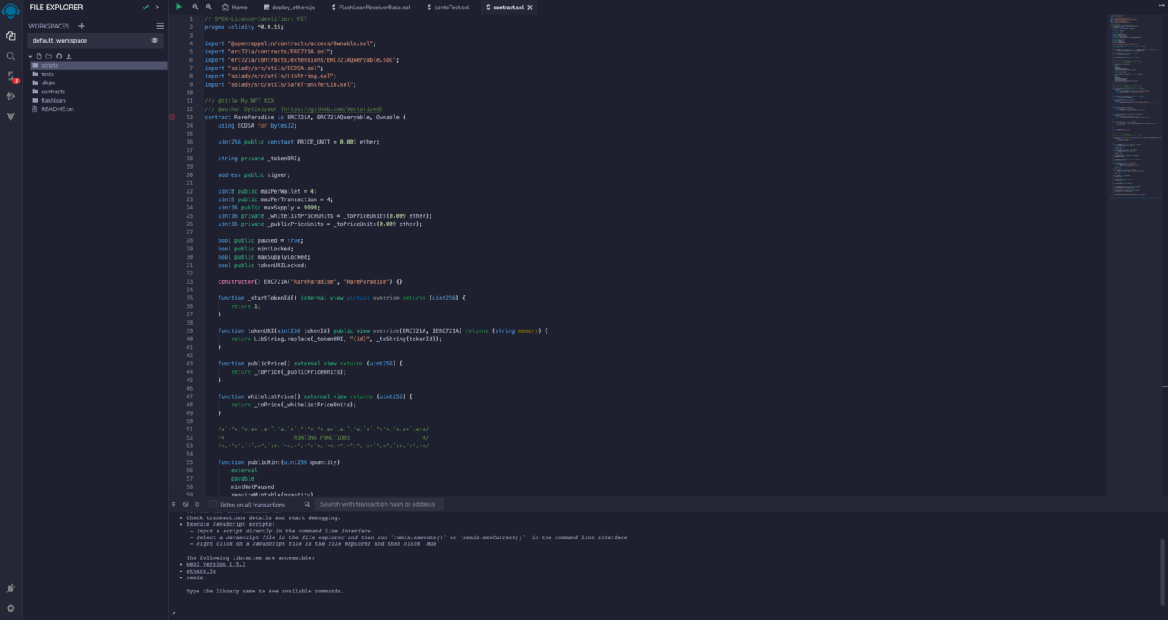The width and height of the screenshot is (1168, 620).
Task: Switch to cantoTest.sol tab
Action: pyautogui.click(x=447, y=7)
